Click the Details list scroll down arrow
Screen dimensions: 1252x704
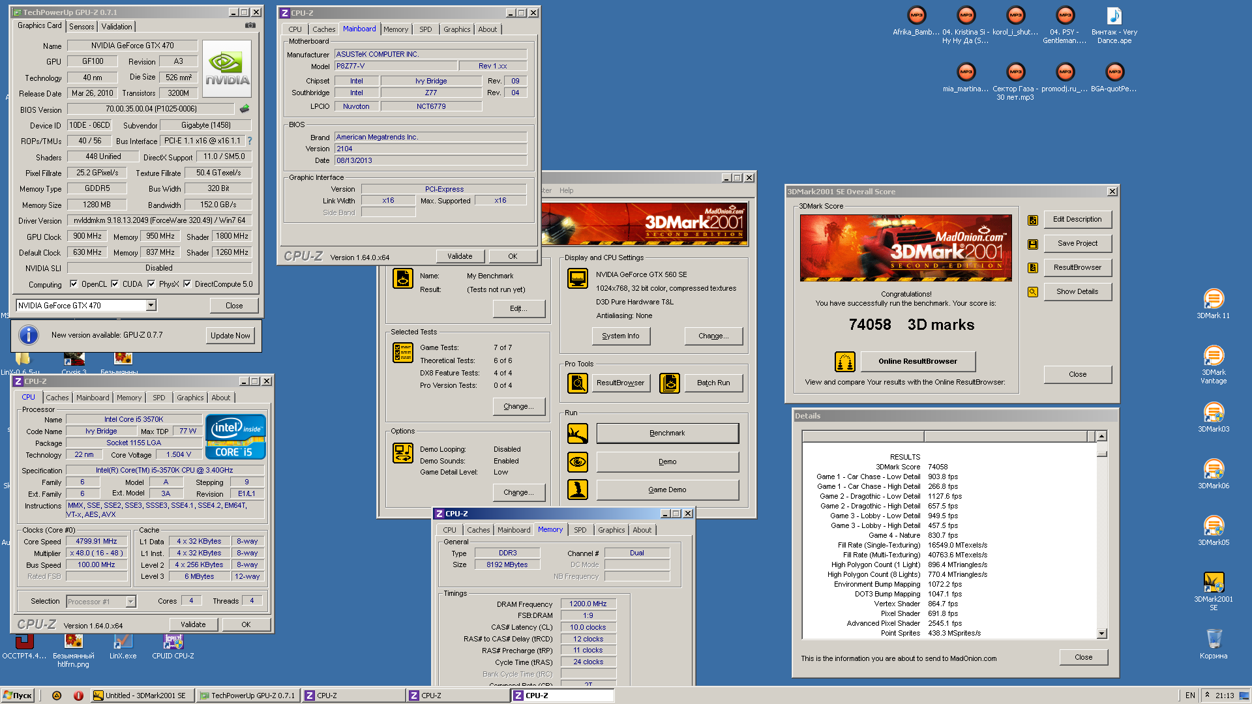[x=1102, y=634]
